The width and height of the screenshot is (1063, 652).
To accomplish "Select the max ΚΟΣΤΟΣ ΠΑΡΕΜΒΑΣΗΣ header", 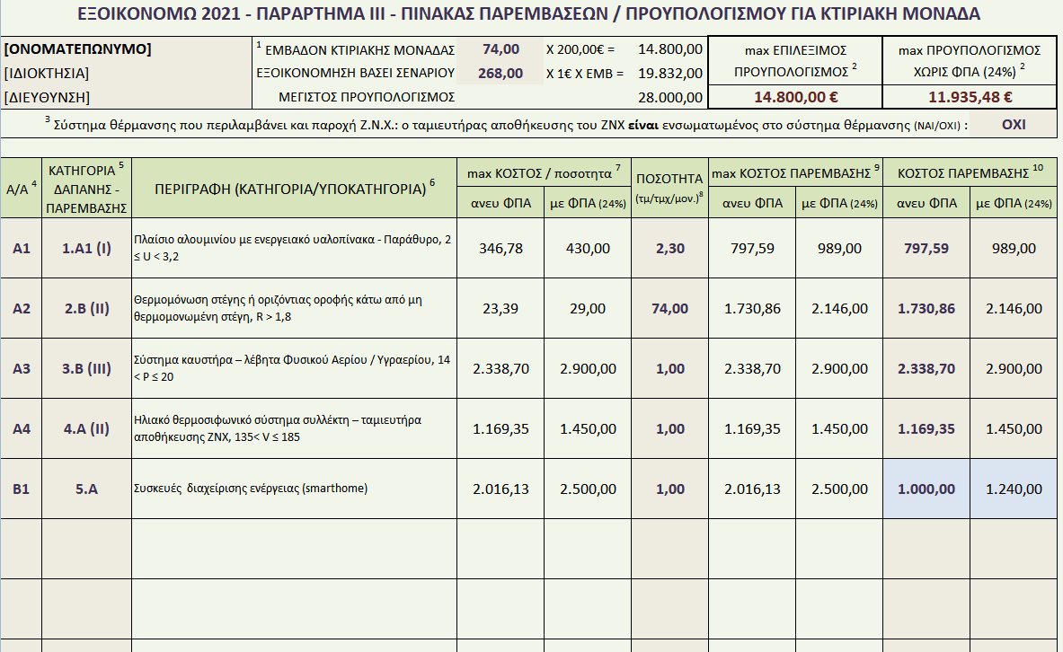I will (796, 173).
